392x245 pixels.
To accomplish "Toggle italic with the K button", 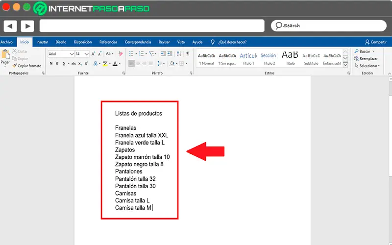I will point(57,64).
